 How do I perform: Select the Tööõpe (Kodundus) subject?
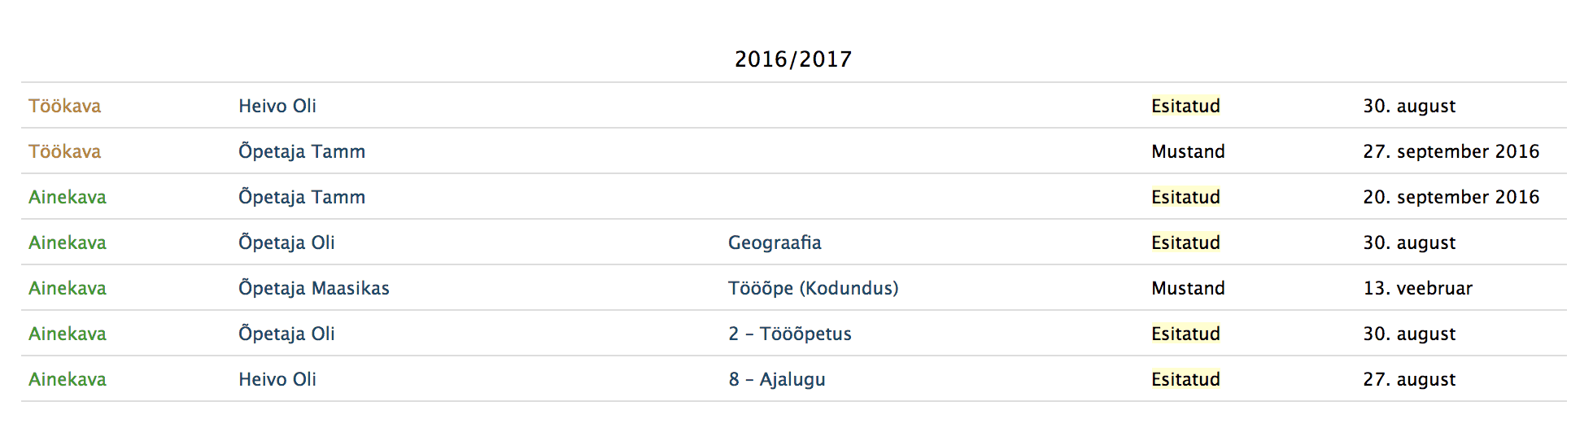click(813, 288)
